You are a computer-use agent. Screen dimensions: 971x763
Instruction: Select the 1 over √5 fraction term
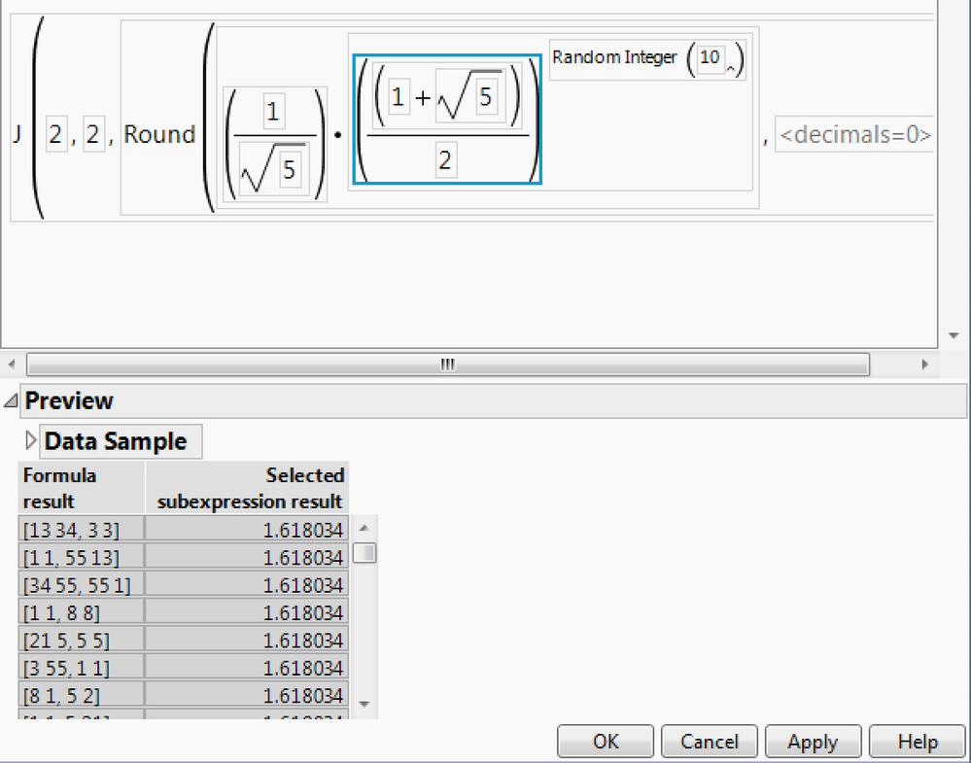click(274, 136)
